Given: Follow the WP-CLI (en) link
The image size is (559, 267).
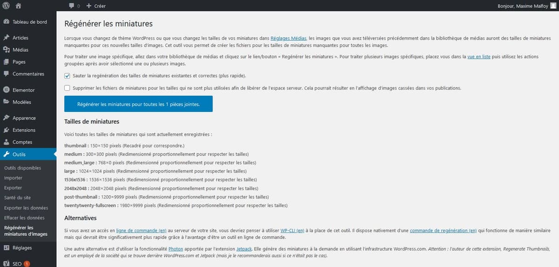Looking at the screenshot, I should click(292, 230).
